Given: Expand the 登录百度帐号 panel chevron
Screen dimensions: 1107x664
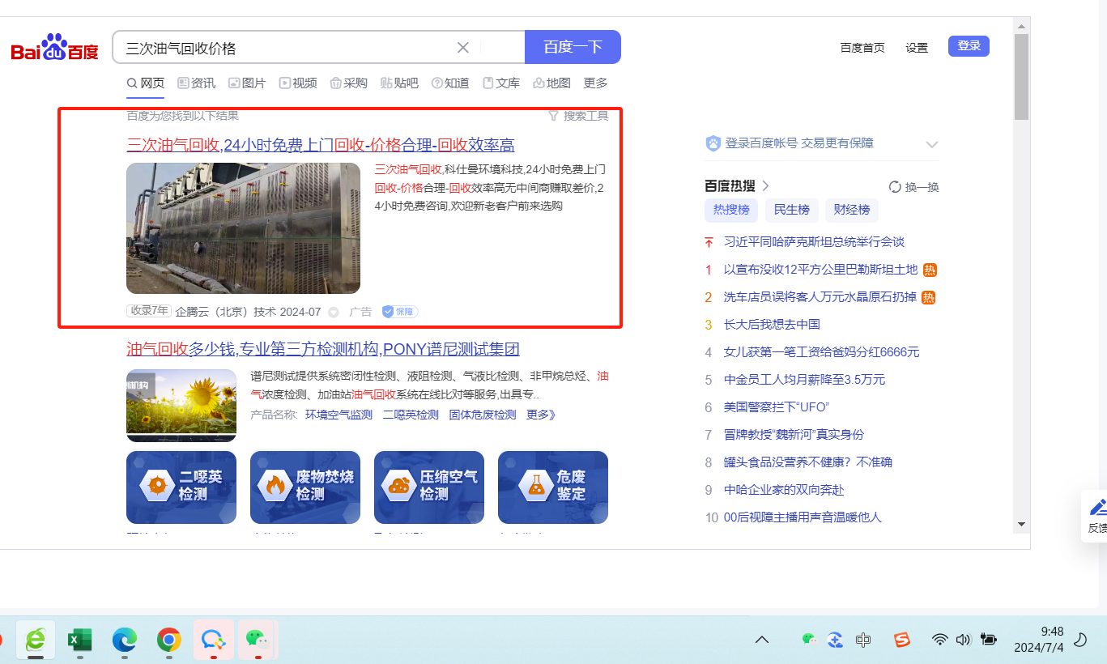Looking at the screenshot, I should 932,144.
